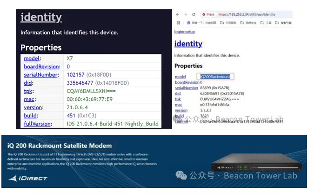Open serialNumber link in the dark panel

[x=40, y=75]
